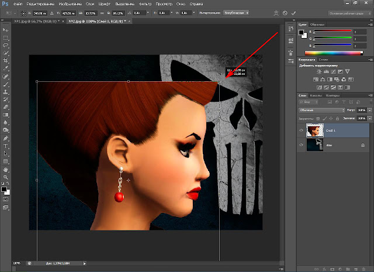The width and height of the screenshot is (374, 272).
Task: Open the layer filter kind dropdown
Action: 309,102
